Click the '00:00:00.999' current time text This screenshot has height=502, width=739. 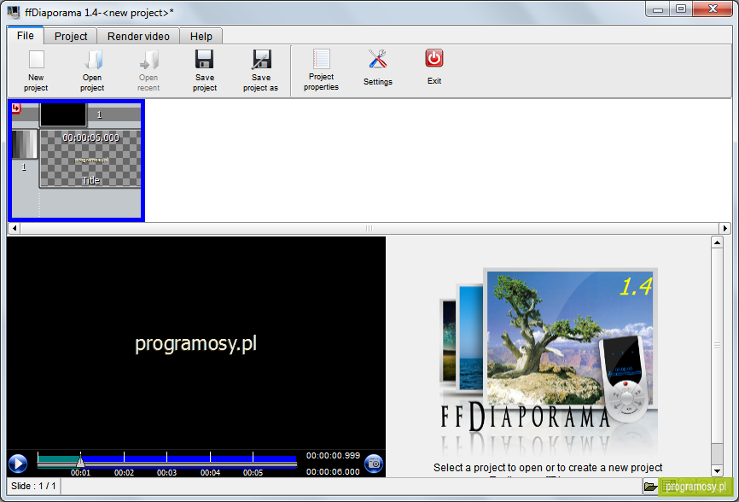tap(333, 456)
